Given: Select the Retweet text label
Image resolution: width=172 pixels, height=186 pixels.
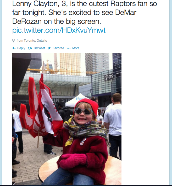Looking at the screenshot, I should click(x=39, y=48).
